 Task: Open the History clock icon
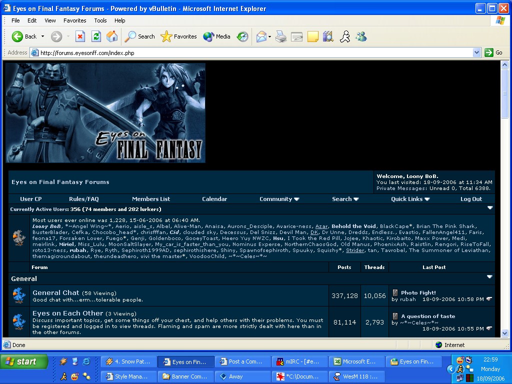pyautogui.click(x=242, y=36)
